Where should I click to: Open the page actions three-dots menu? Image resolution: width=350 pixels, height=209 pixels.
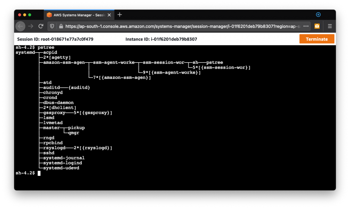(x=306, y=26)
